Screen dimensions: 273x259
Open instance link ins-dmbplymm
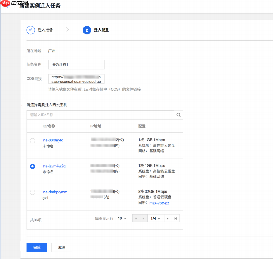[55, 192]
